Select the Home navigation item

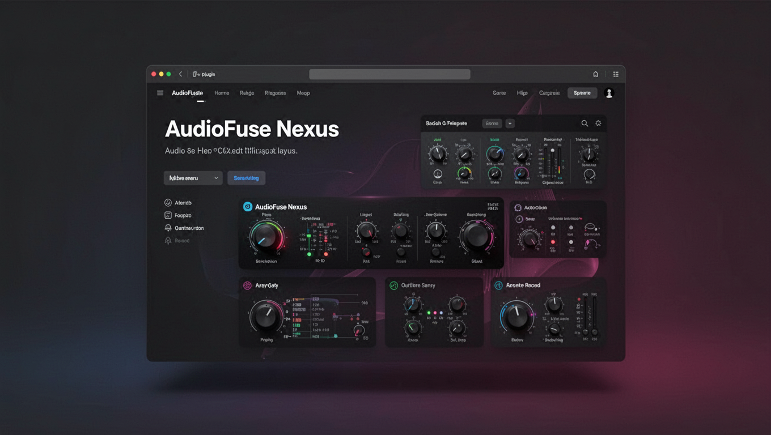point(222,93)
